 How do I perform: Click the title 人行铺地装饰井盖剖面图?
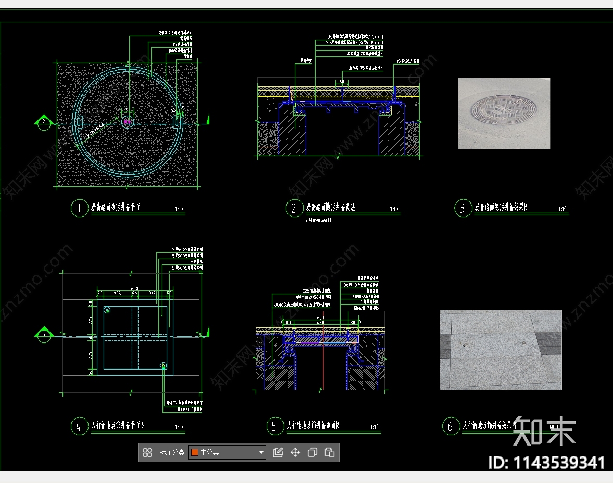pos(314,426)
